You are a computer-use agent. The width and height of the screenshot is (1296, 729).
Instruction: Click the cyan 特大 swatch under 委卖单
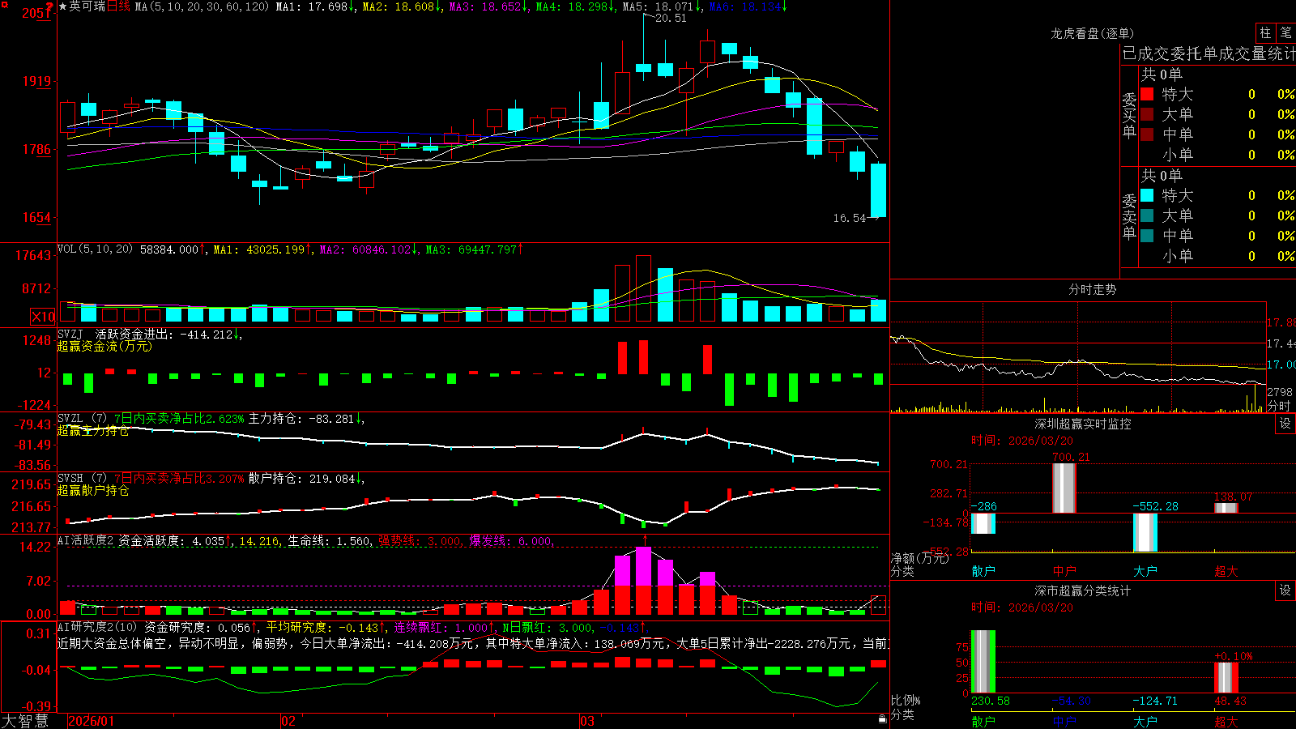coord(1147,195)
